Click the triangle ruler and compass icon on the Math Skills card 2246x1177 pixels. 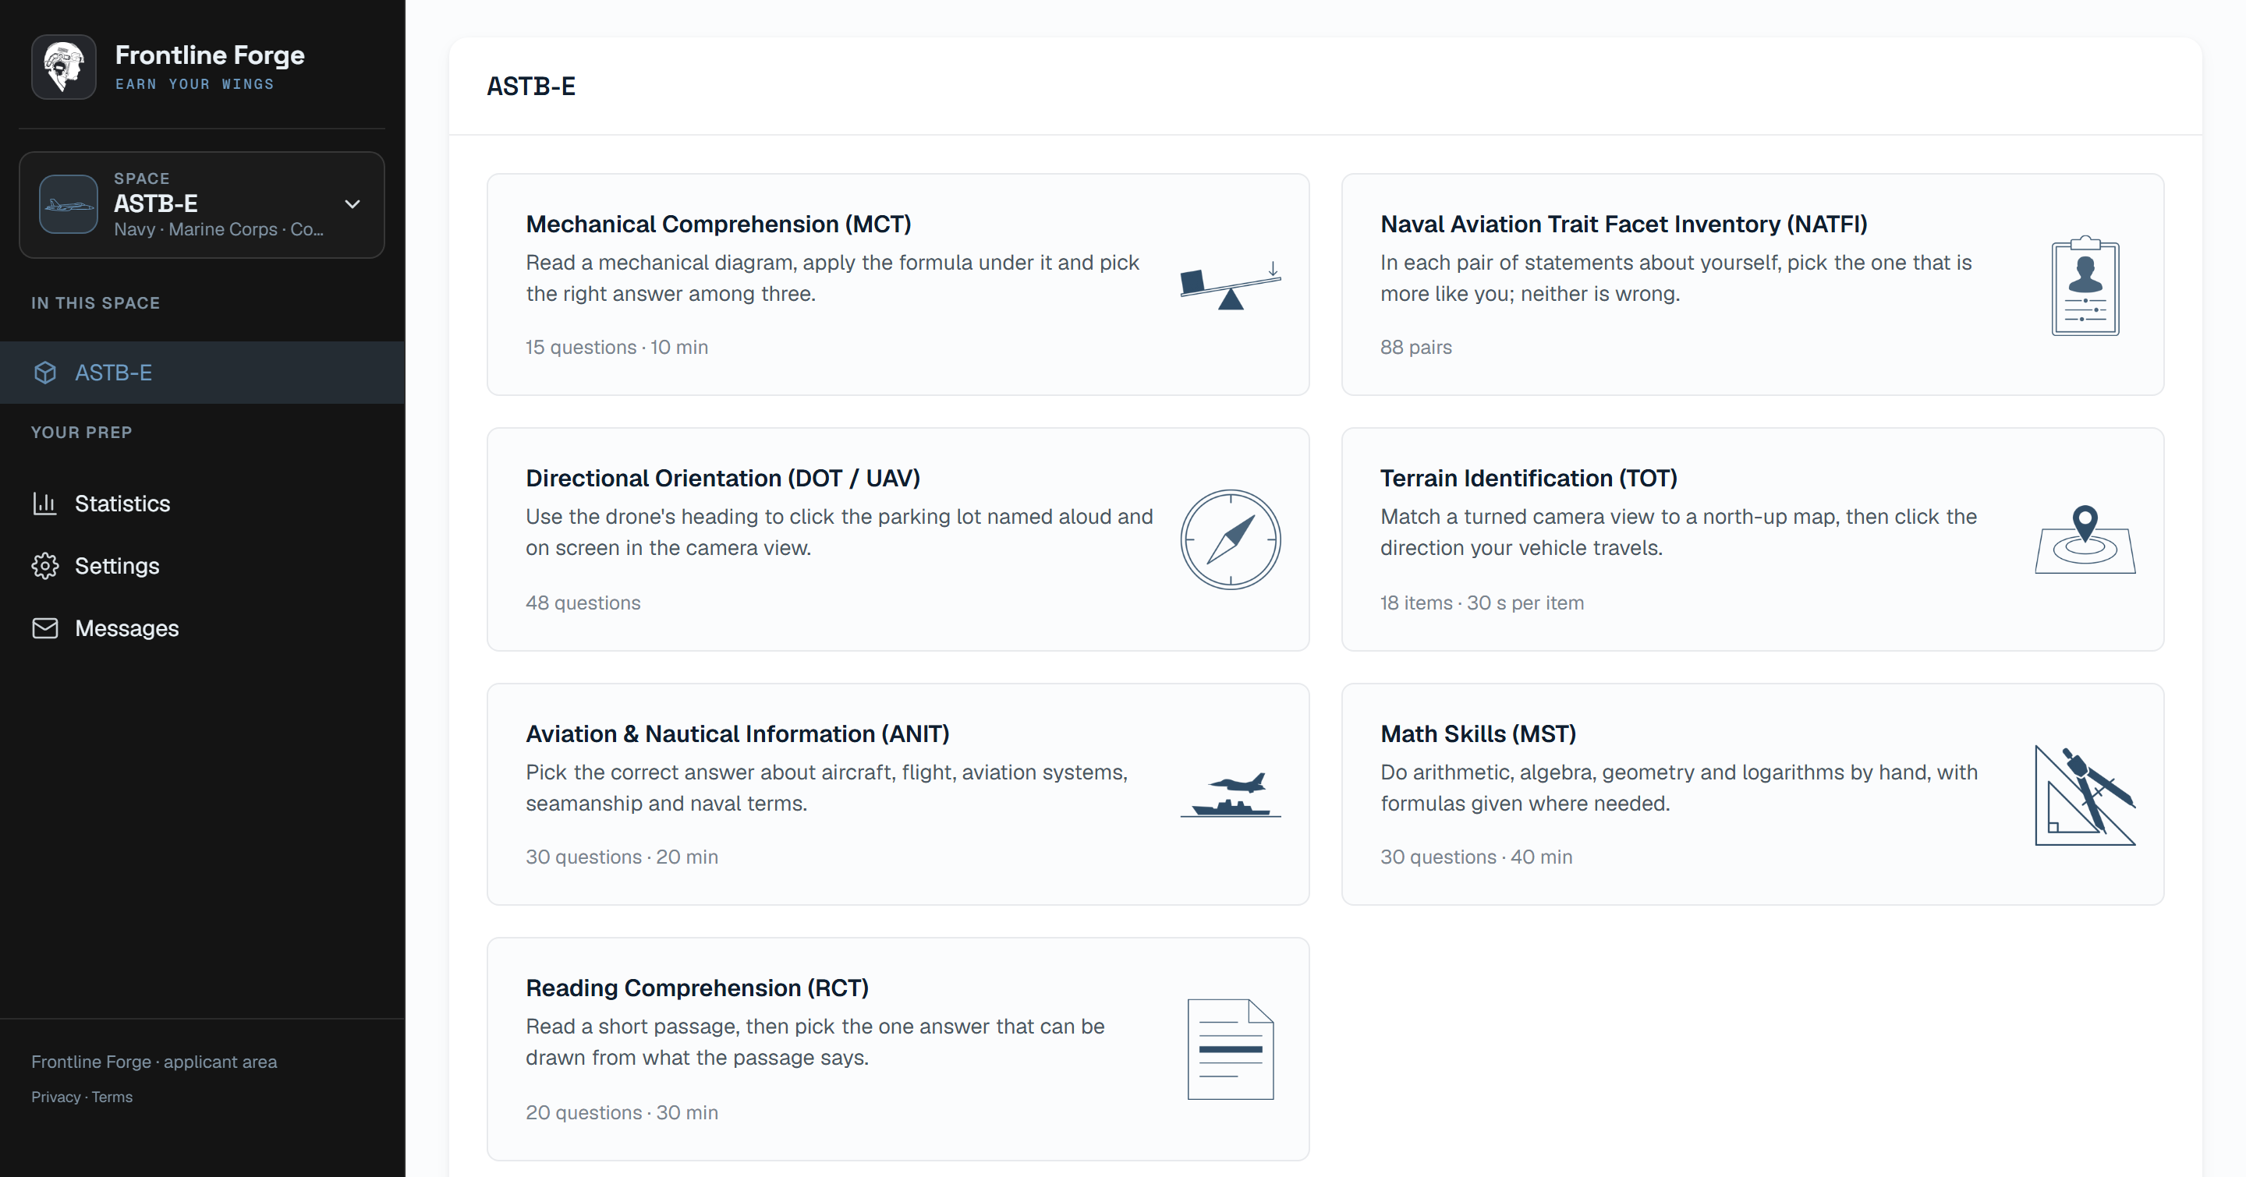[2085, 794]
